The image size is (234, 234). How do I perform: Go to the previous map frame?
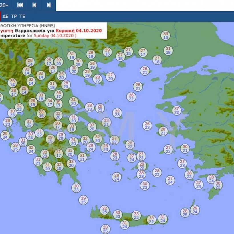pyautogui.click(x=34, y=5)
